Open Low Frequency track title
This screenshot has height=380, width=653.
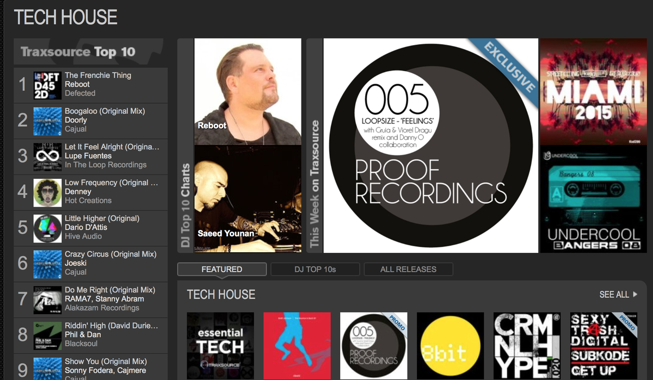tap(112, 183)
